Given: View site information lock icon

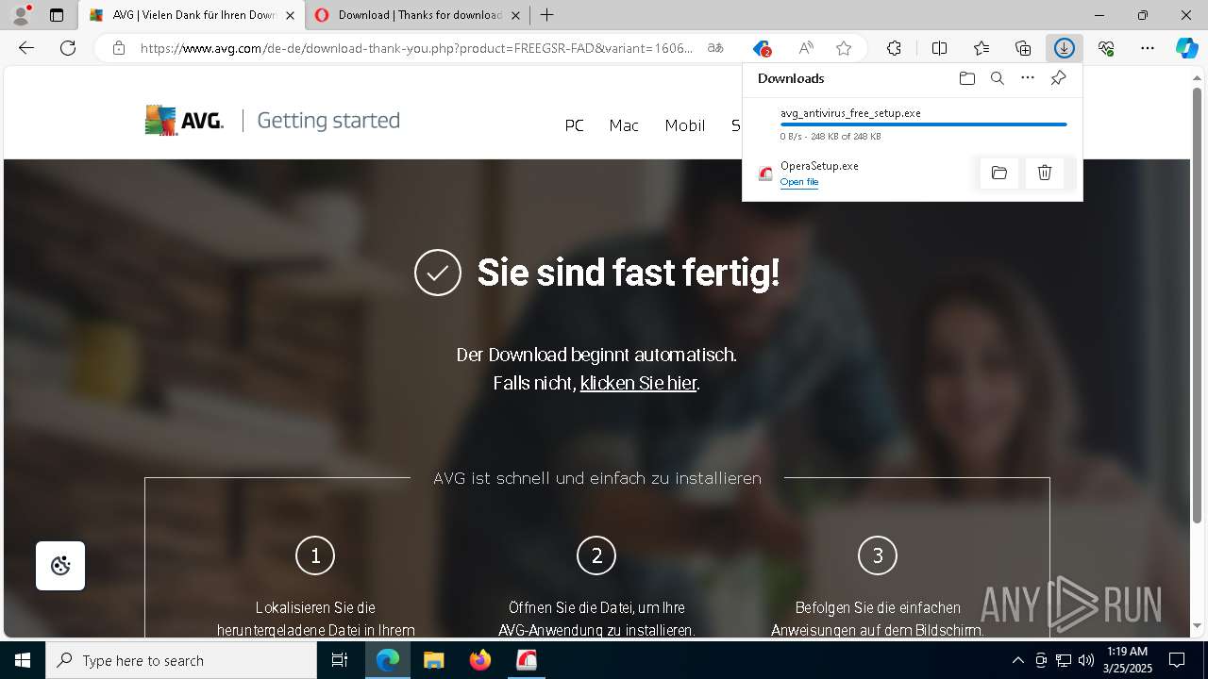Looking at the screenshot, I should (x=118, y=48).
